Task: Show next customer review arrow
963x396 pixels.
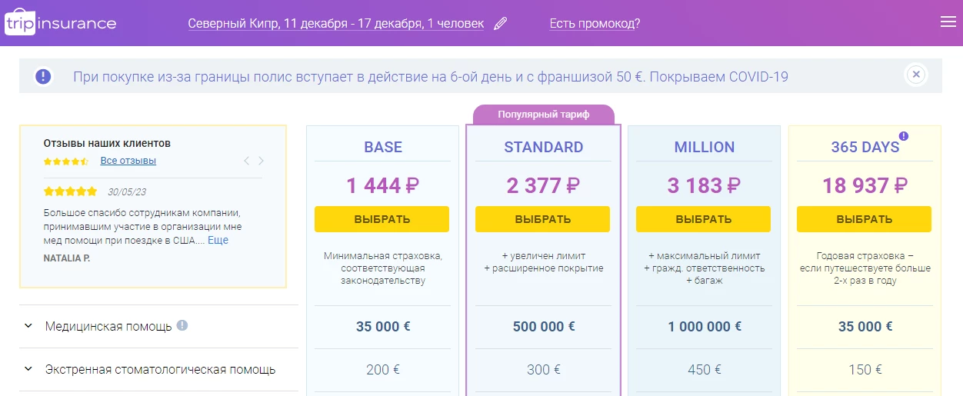Action: click(x=261, y=161)
